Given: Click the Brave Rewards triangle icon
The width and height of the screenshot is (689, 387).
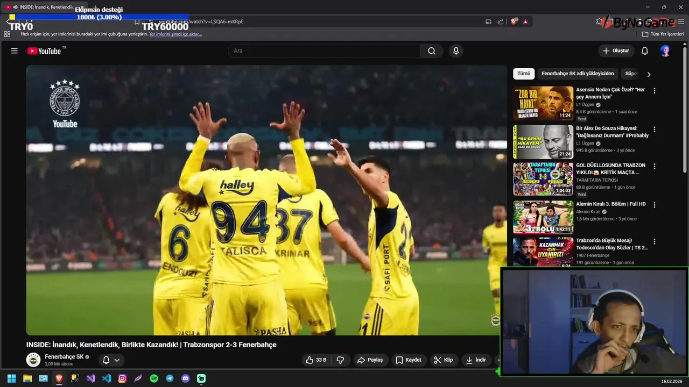Looking at the screenshot, I should (525, 21).
